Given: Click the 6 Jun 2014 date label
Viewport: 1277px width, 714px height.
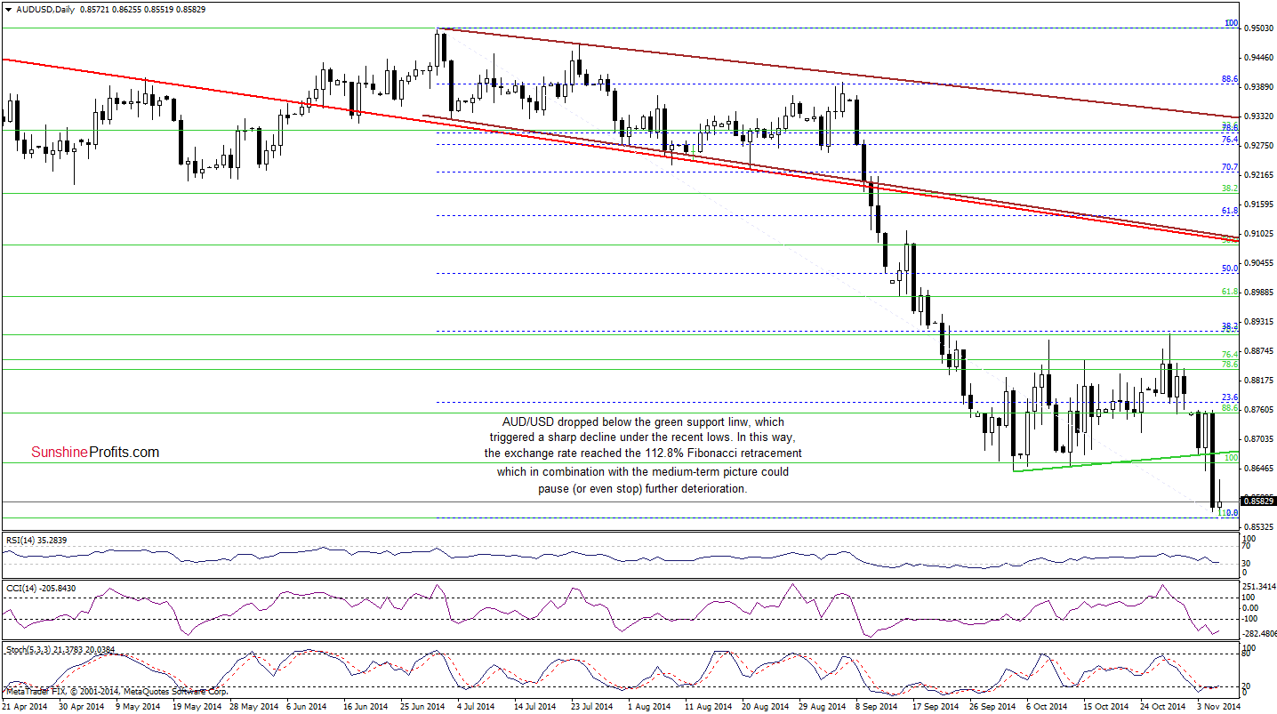Looking at the screenshot, I should pos(306,706).
